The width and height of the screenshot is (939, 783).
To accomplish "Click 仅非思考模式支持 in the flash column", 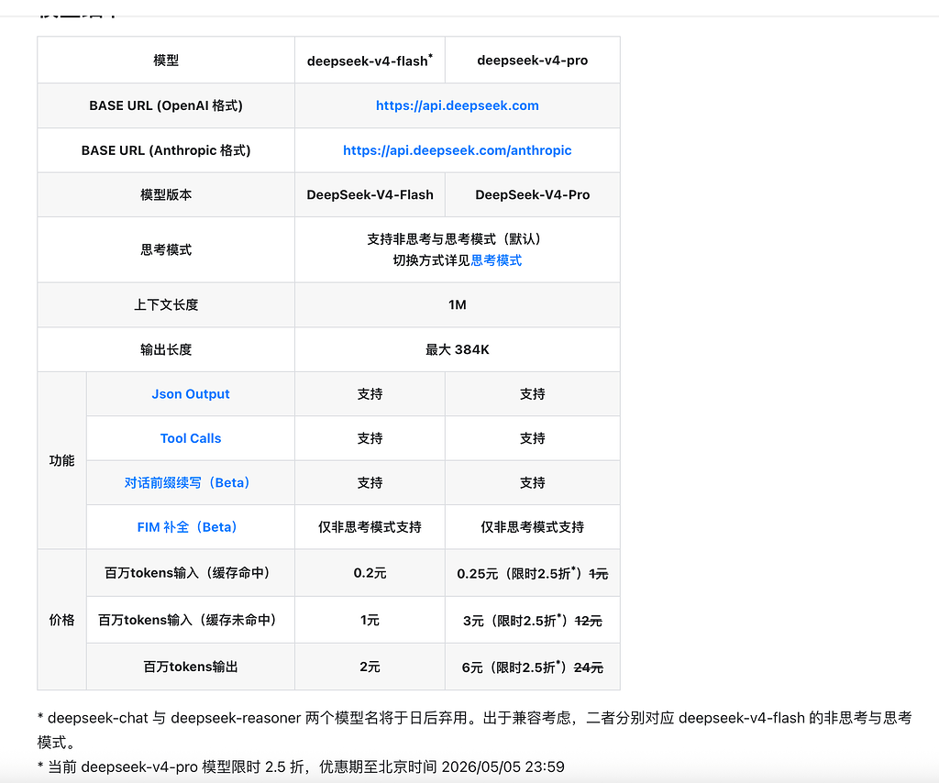I will [x=370, y=527].
